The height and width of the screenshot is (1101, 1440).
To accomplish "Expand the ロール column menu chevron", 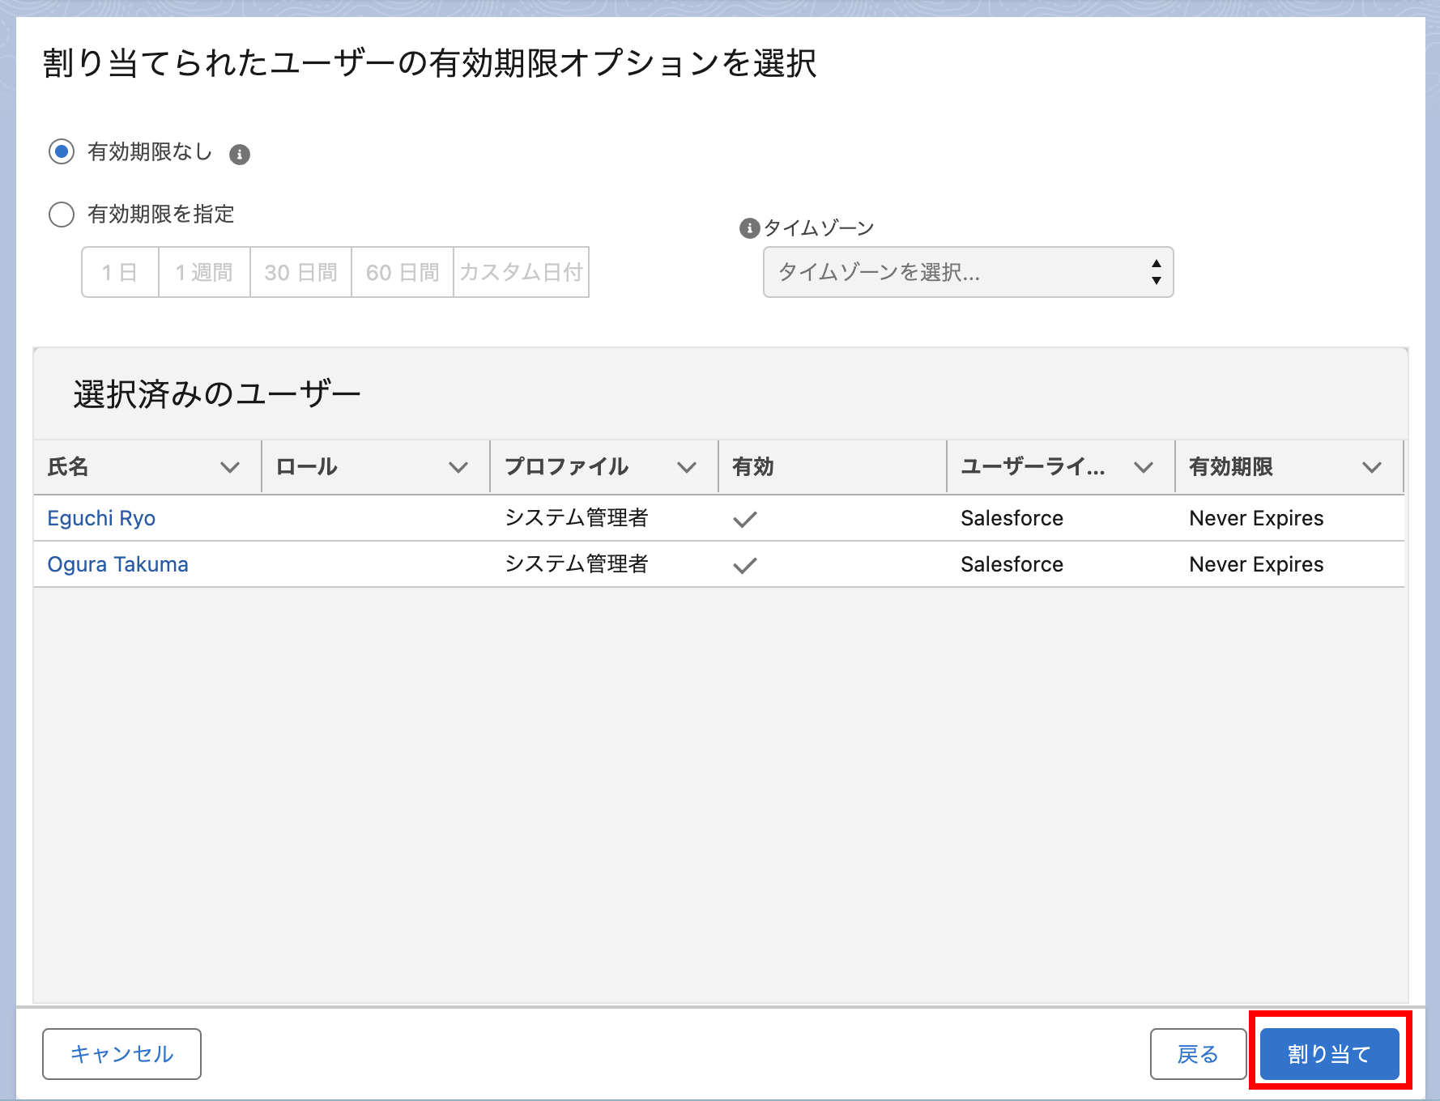I will click(458, 467).
